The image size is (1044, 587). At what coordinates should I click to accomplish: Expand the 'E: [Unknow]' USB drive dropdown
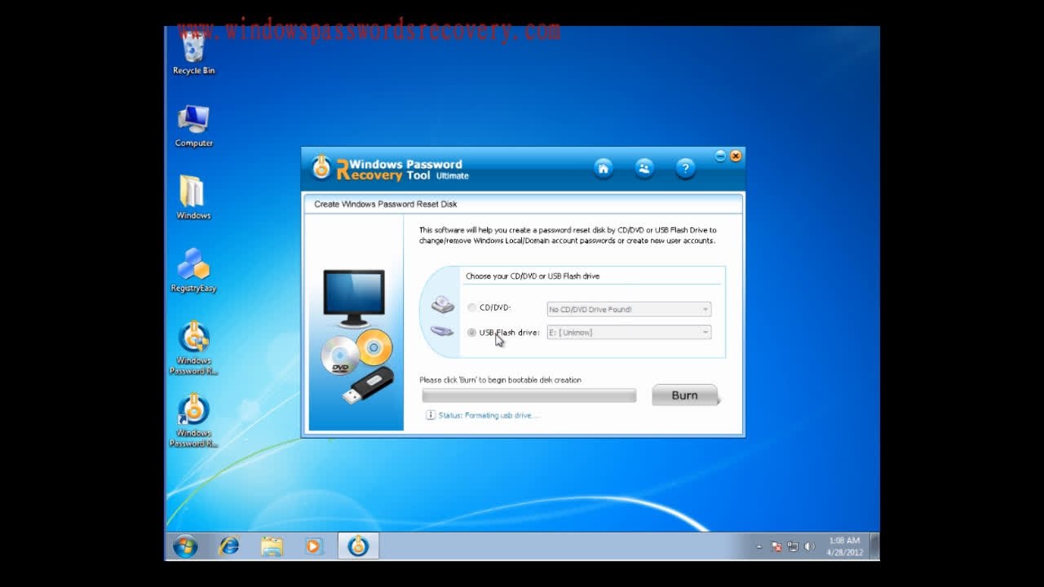[x=629, y=333]
